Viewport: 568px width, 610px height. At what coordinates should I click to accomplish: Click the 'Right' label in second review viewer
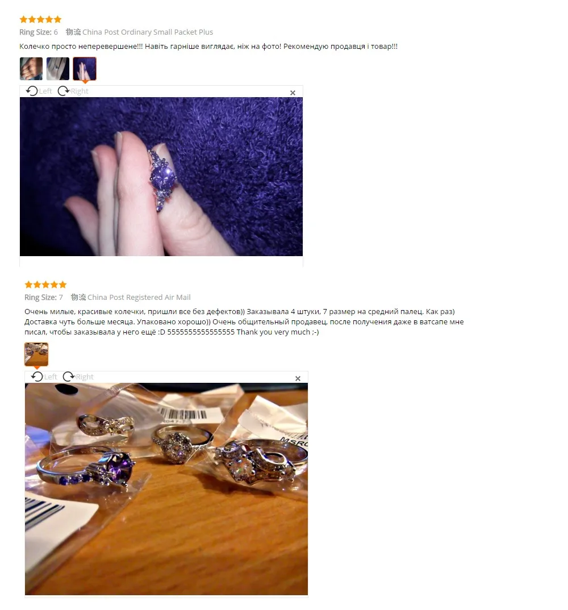[x=85, y=377]
